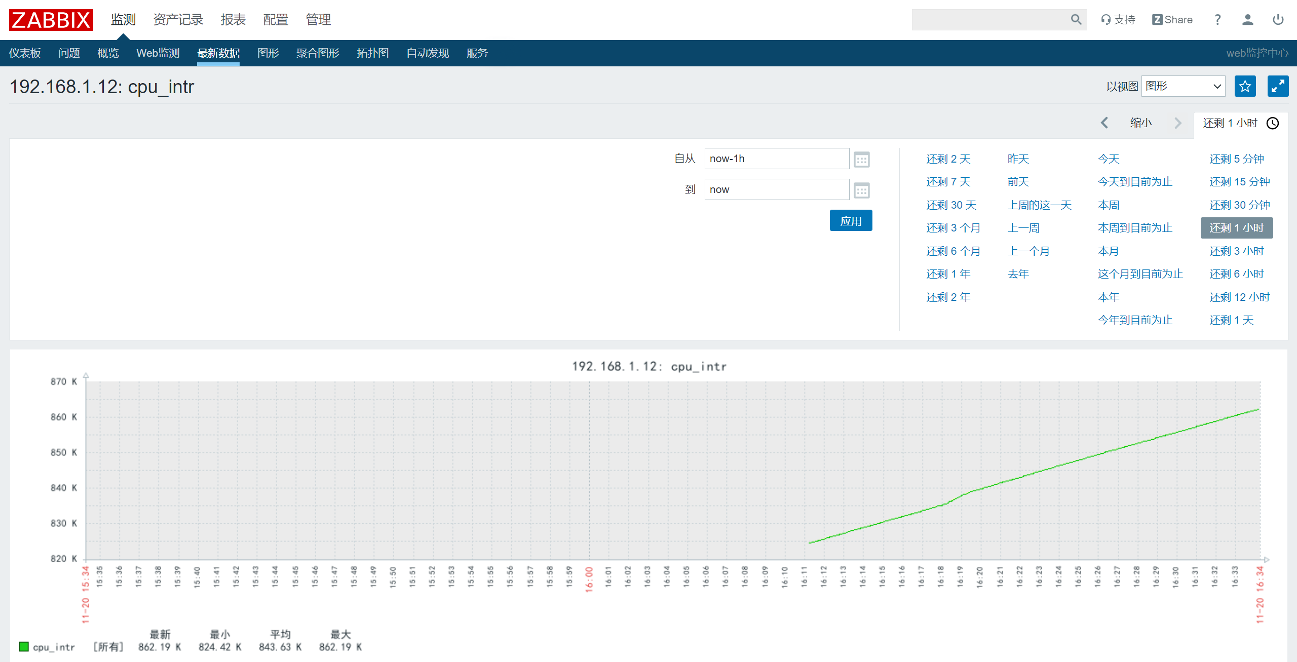Open the 配置 main menu
Screen dimensions: 1297x662
pyautogui.click(x=276, y=20)
